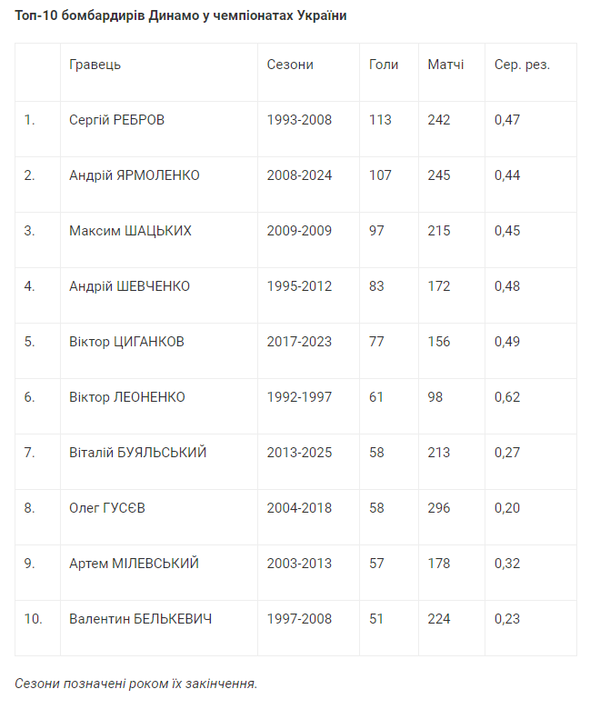Screen dimensions: 590x719
Task: Click on Валентин БЕЛЬКЕВИЧ's name
Action: [x=141, y=619]
